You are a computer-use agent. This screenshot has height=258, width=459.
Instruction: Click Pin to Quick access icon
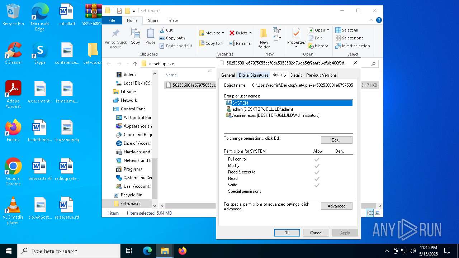(x=115, y=38)
